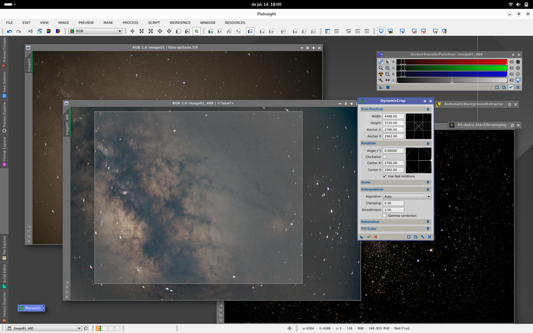Enable Clockwise rotation checkbox
533x333 pixels.
pos(384,157)
